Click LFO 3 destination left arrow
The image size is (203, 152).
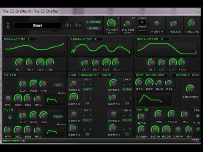[x=84, y=115]
